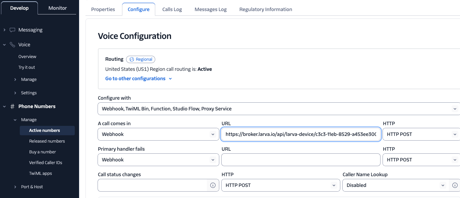This screenshot has width=460, height=198.
Task: Expand the Settings item under Voice
Action: coord(15,93)
